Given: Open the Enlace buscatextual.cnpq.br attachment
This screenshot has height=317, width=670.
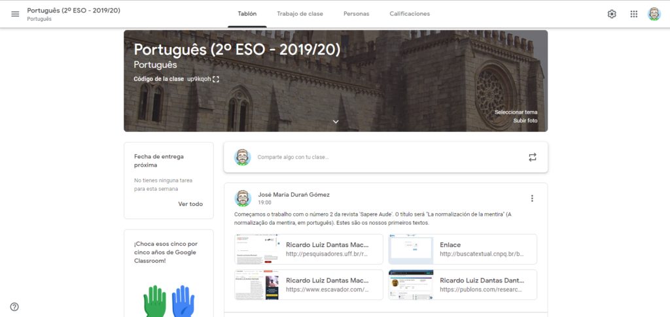Looking at the screenshot, I should pyautogui.click(x=463, y=249).
